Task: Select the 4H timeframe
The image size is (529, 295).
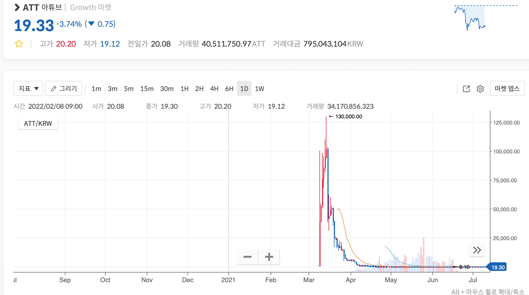Action: coord(214,89)
